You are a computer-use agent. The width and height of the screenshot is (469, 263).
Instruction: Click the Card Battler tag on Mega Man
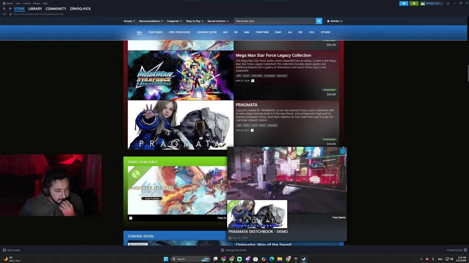(x=269, y=76)
